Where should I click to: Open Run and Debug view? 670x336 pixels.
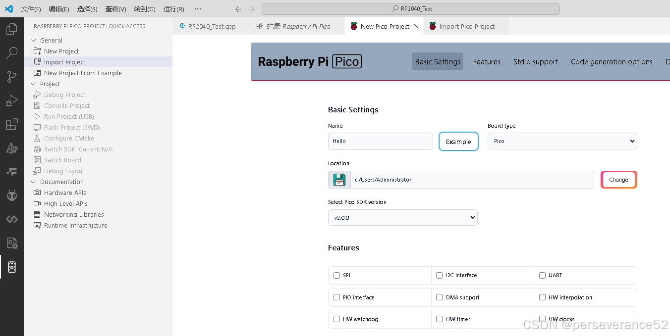point(12,100)
